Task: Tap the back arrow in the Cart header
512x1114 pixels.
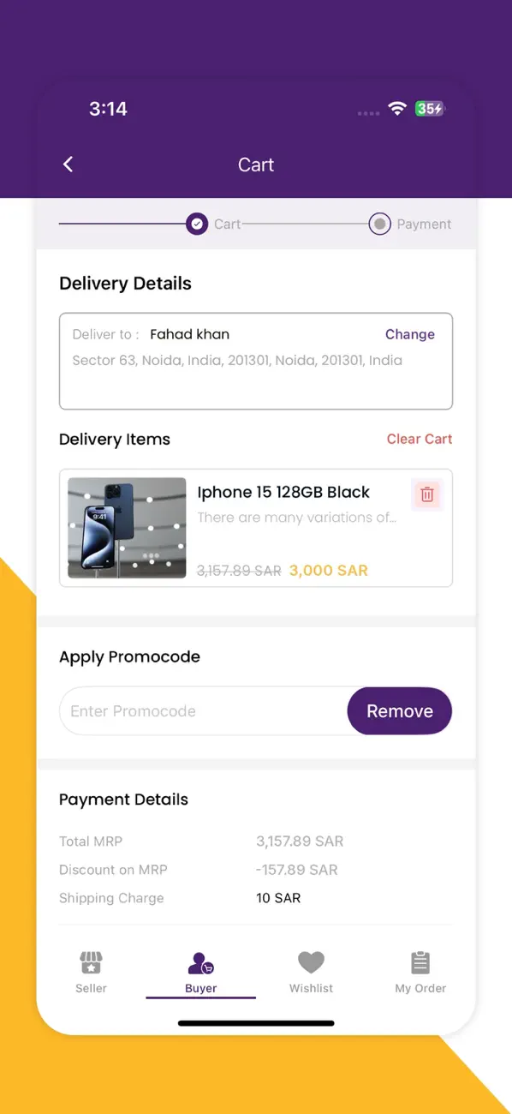Action: coord(68,164)
